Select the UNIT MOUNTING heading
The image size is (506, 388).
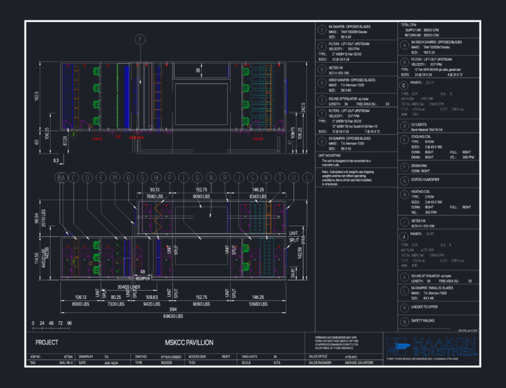330,155
